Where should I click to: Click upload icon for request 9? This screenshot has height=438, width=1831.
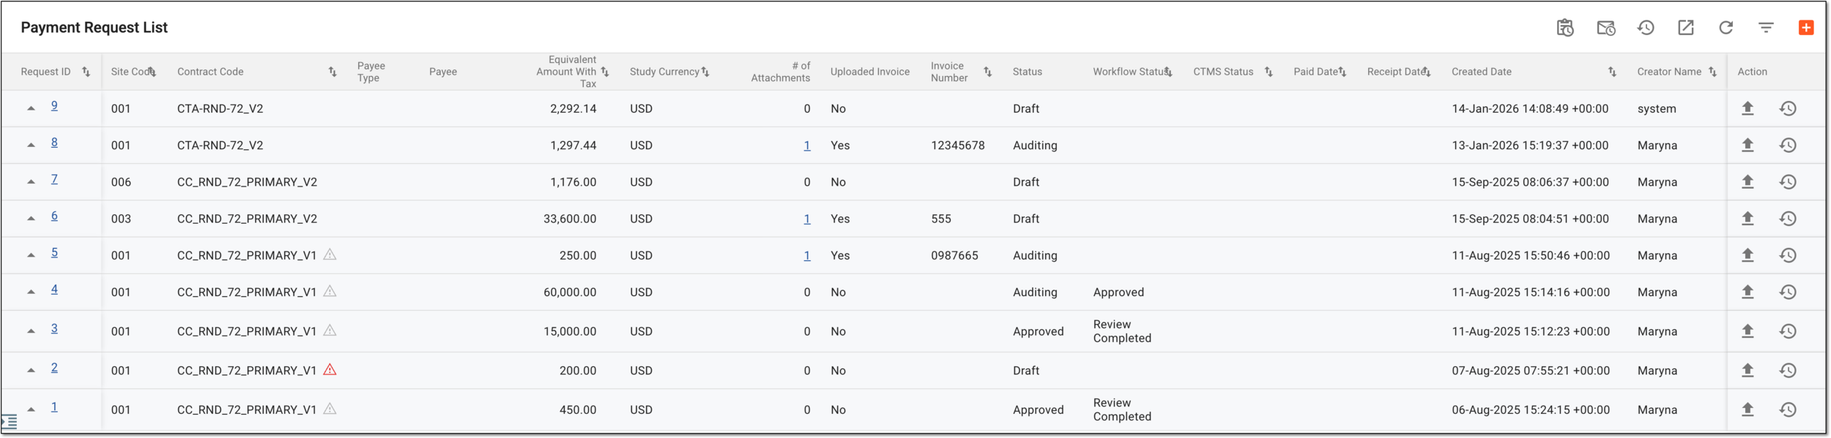1748,108
